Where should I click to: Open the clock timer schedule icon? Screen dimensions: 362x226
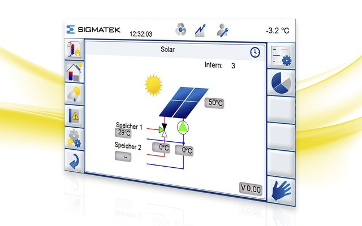point(255,53)
